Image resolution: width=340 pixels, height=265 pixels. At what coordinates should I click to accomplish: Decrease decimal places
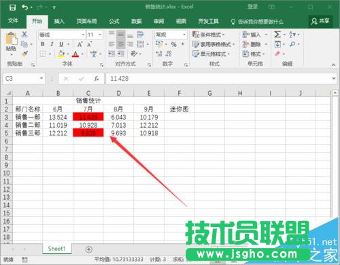coord(169,54)
